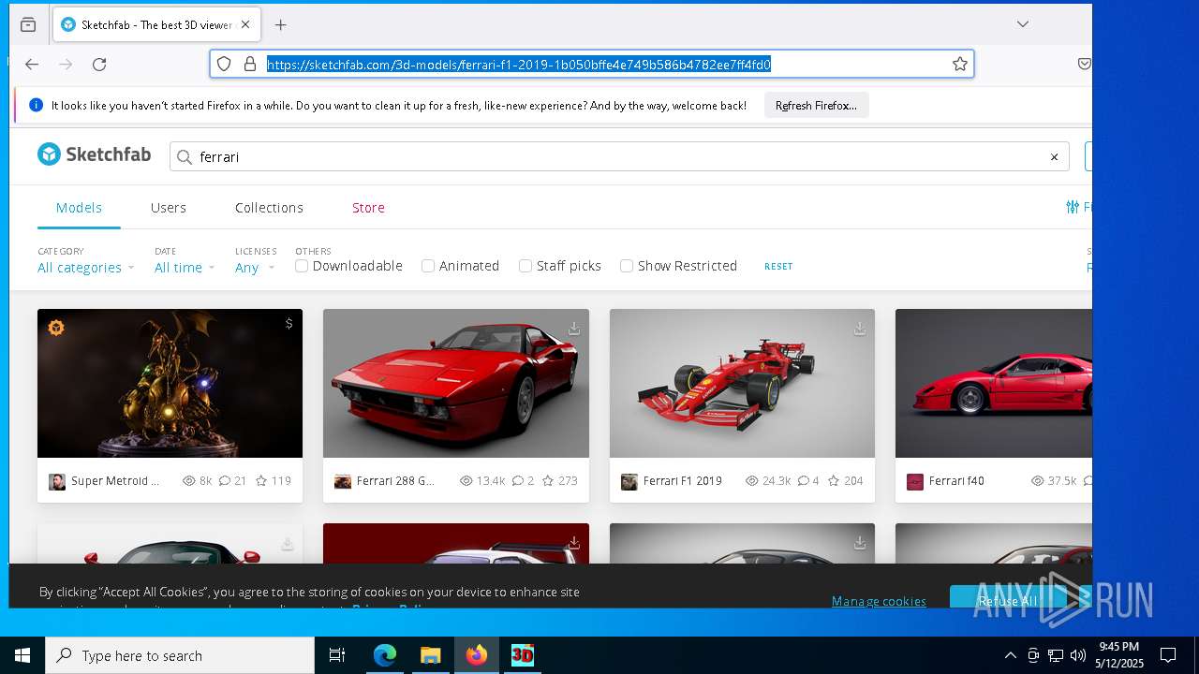1199x674 pixels.
Task: Open a new browser tab
Action: coord(280,25)
